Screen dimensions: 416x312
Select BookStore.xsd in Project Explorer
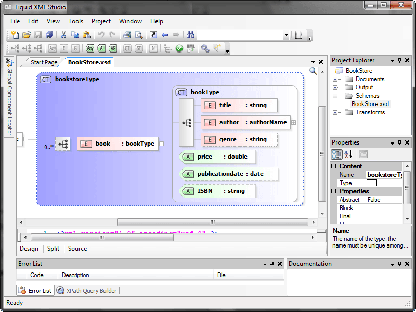(370, 104)
